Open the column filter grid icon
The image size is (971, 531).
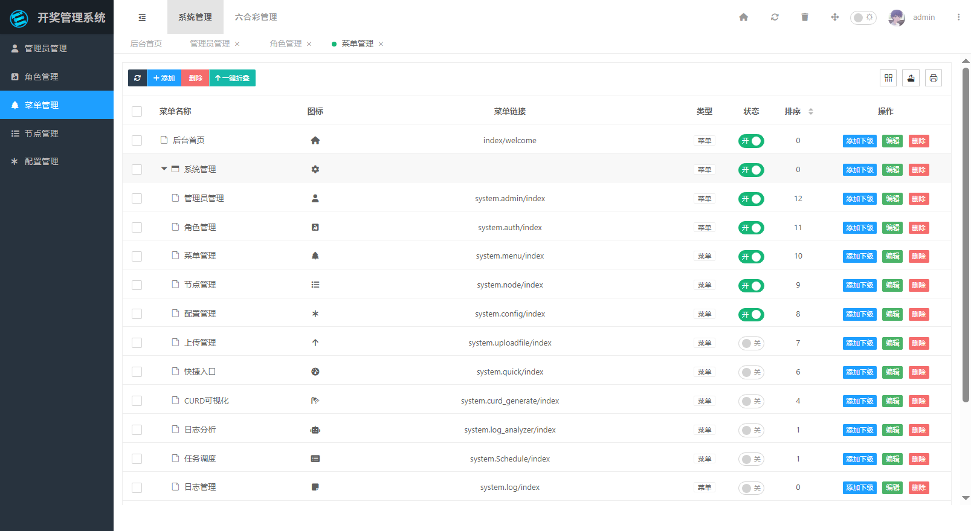(x=888, y=78)
